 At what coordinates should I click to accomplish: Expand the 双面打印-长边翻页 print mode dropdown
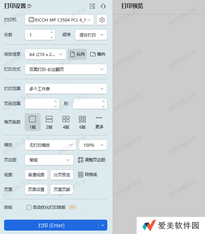coord(66,69)
